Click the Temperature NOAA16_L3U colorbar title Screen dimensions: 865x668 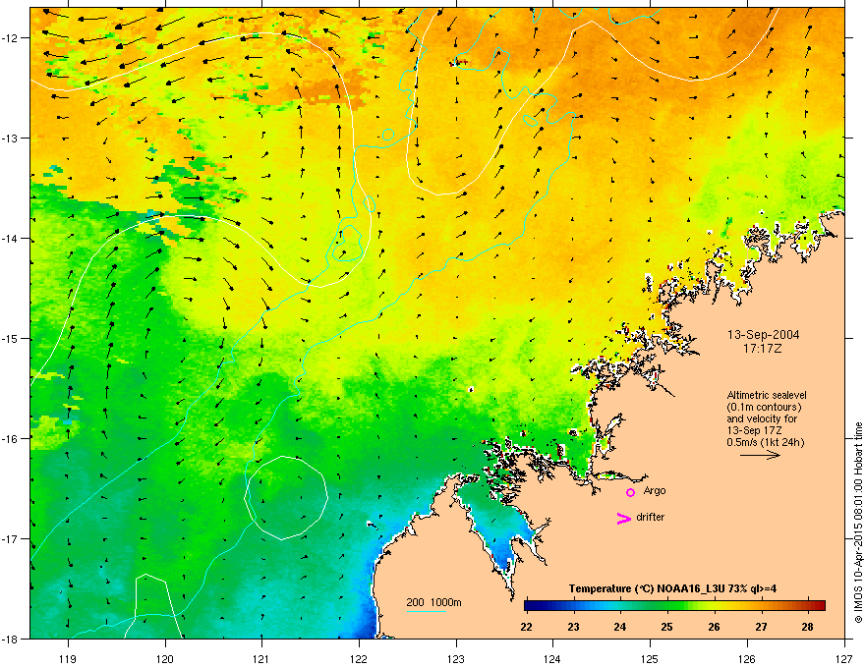tap(672, 588)
